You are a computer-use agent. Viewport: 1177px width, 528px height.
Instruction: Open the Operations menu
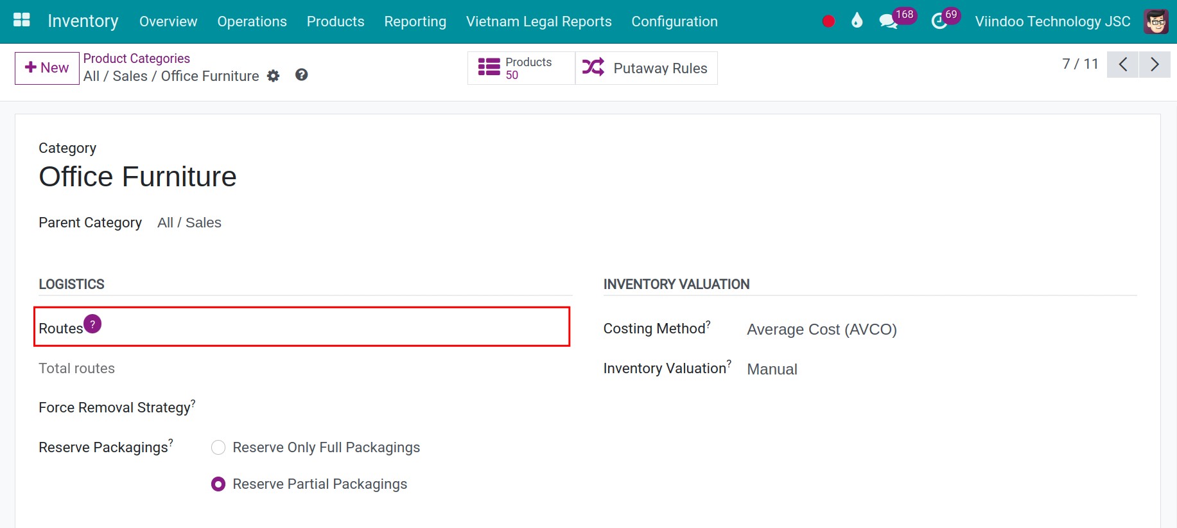[x=252, y=21]
